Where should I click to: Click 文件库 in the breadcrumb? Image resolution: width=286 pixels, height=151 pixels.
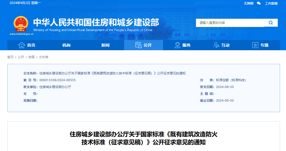click(43, 57)
